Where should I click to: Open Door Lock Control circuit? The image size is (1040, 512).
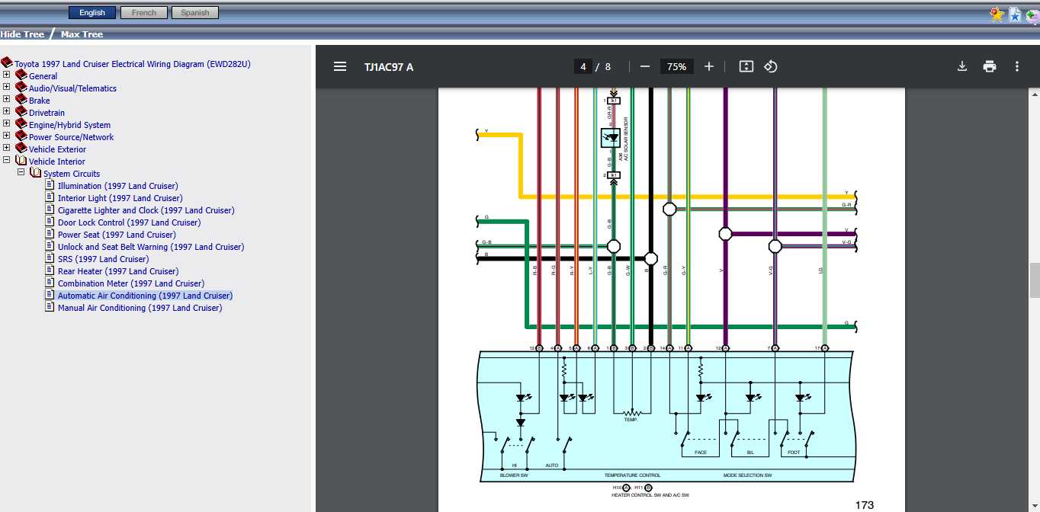pos(130,222)
